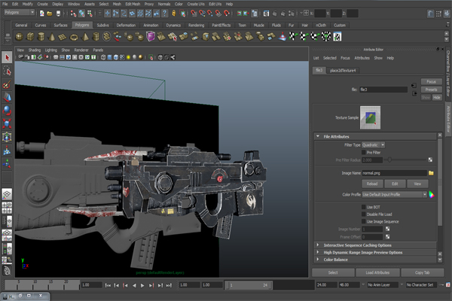Expand the Color Balance section
Image resolution: width=452 pixels, height=301 pixels.
[x=318, y=260]
